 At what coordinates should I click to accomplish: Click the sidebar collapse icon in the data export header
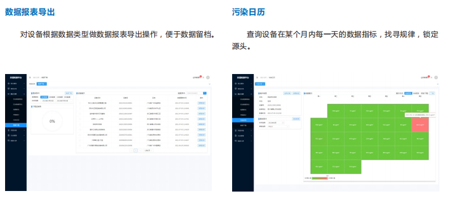click(x=30, y=77)
